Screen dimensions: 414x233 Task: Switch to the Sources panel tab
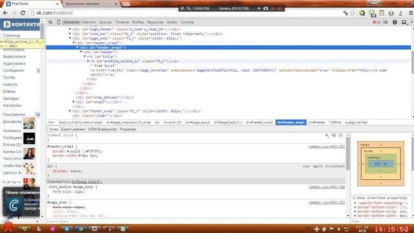[105, 22]
